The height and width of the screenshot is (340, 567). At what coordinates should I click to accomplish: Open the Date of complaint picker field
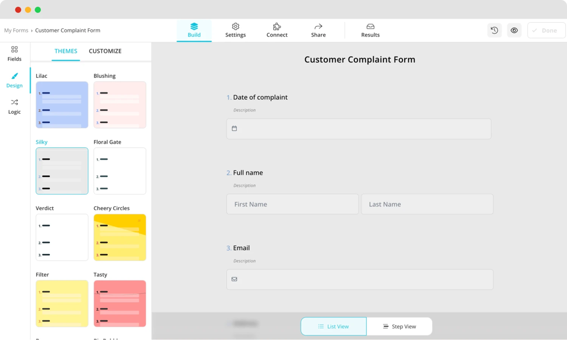(x=358, y=129)
